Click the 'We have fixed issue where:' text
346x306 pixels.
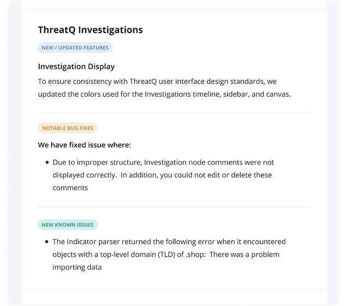[x=84, y=145]
